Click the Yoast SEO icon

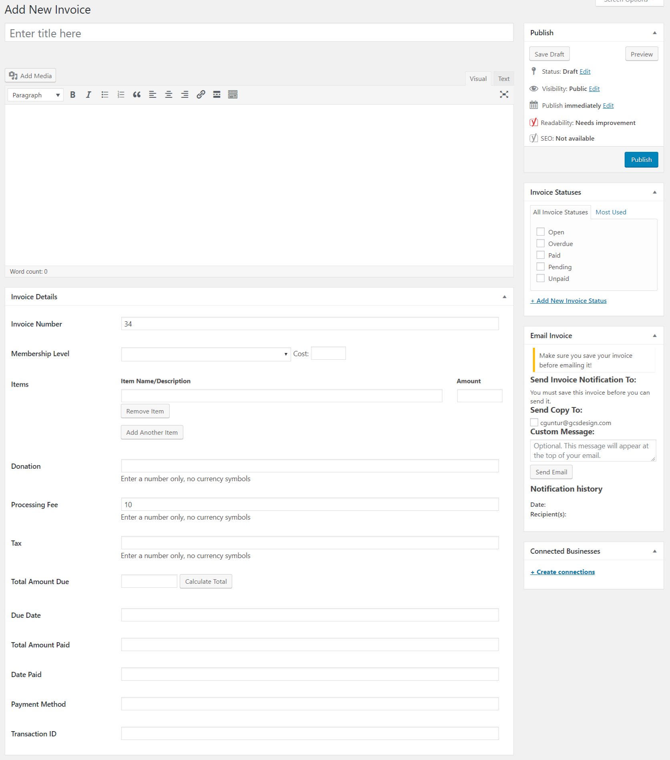[x=533, y=138]
